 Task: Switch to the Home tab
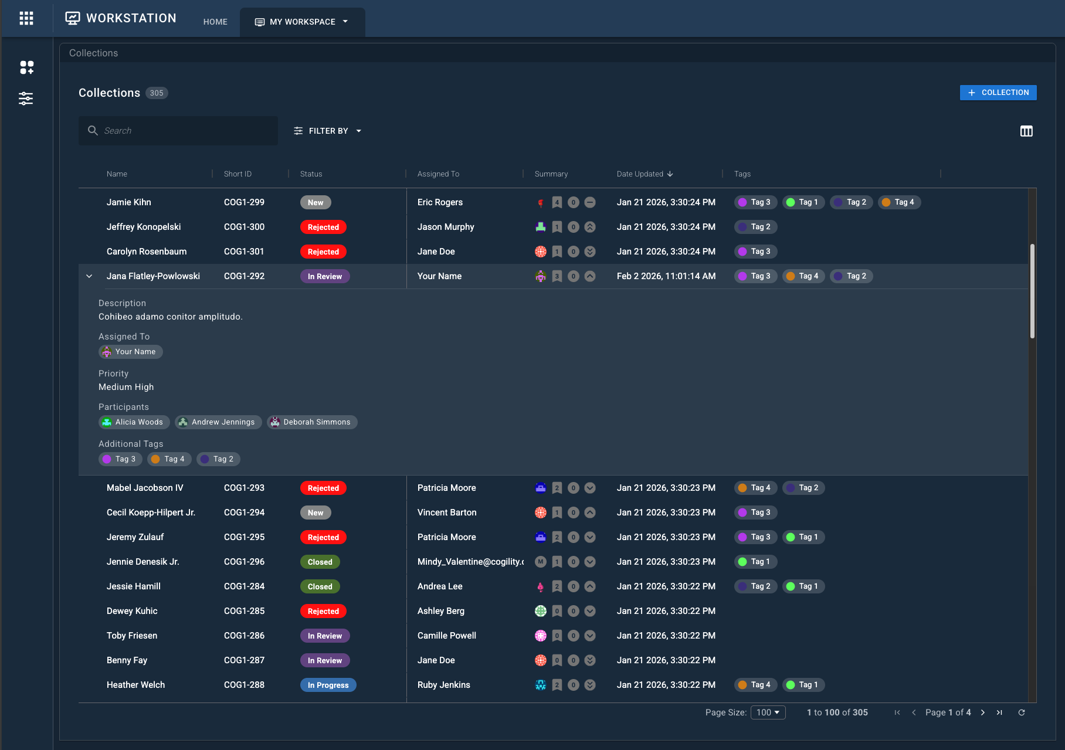[x=215, y=22]
